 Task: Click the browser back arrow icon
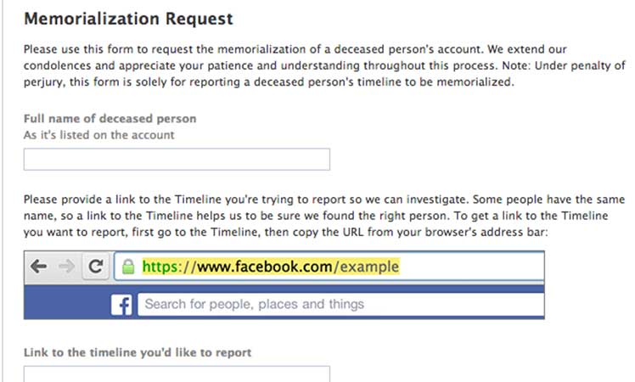39,267
